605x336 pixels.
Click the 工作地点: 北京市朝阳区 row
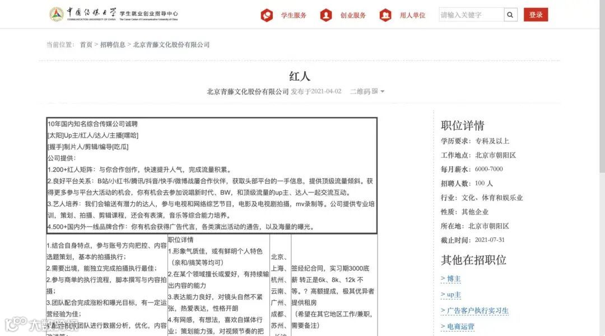(x=478, y=156)
